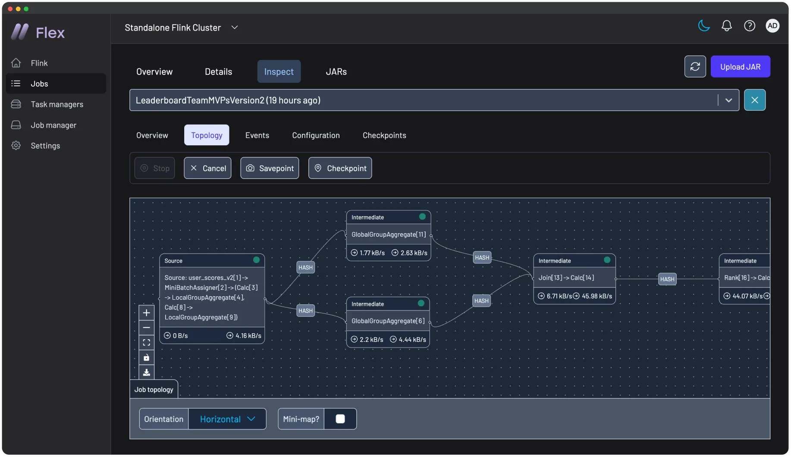Image resolution: width=791 pixels, height=457 pixels.
Task: Open the job Overview sub-tab
Action: pos(152,135)
